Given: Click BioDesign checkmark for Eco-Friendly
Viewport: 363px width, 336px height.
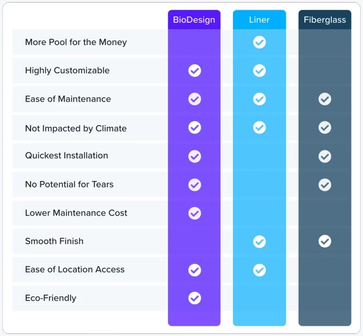Looking at the screenshot, I should coord(195,298).
